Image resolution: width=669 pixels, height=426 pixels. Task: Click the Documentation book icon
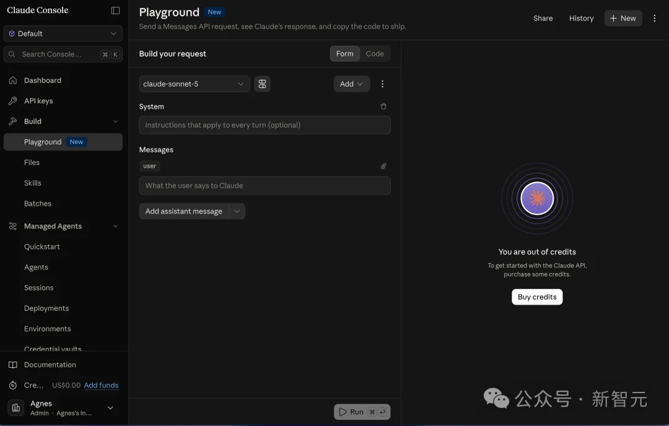13,365
